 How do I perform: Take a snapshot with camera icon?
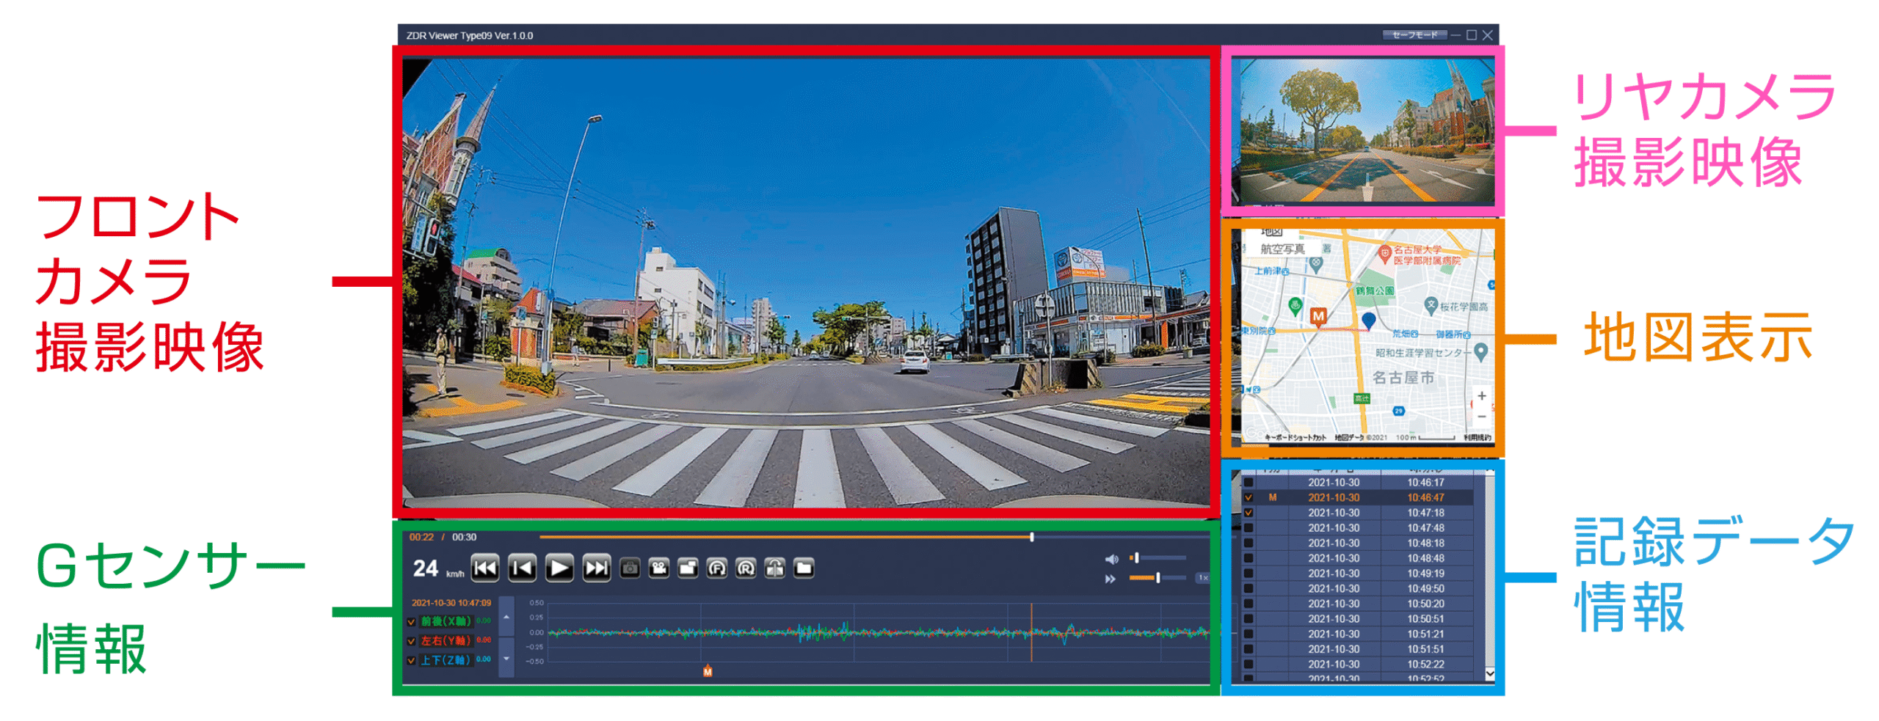(630, 568)
